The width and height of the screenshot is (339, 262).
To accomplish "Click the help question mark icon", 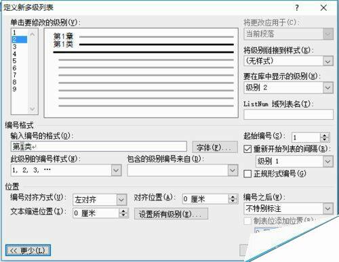I will point(297,8).
